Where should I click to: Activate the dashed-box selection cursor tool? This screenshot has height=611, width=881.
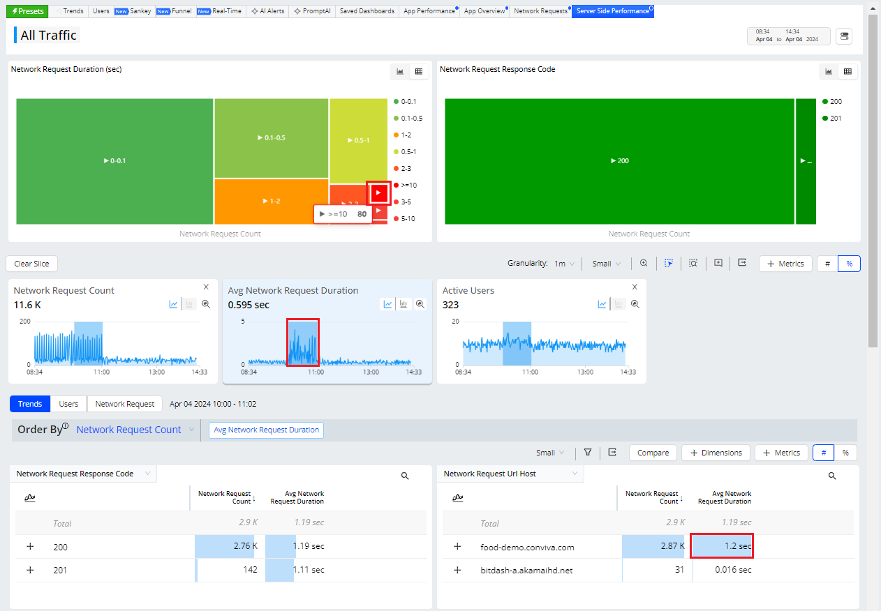(x=668, y=264)
